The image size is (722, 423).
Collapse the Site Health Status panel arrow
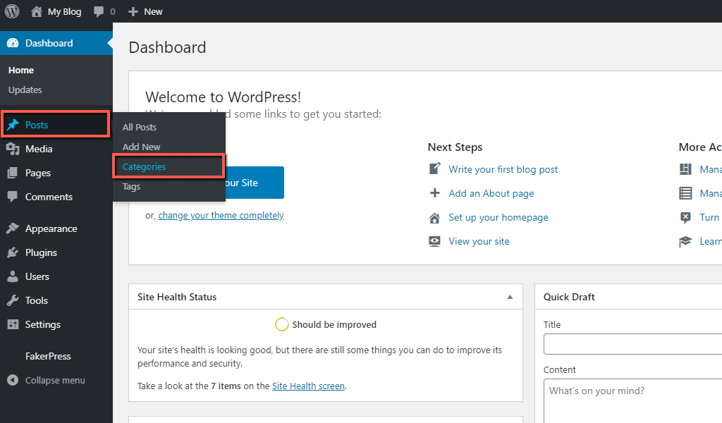pos(510,297)
